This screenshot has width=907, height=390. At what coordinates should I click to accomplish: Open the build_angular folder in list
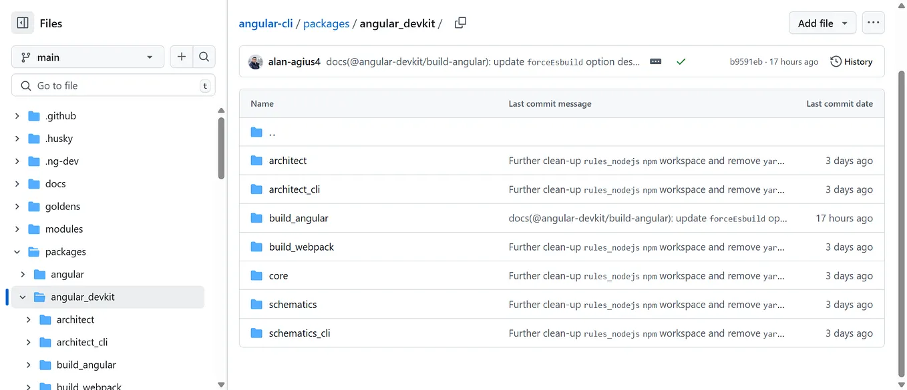[299, 218]
